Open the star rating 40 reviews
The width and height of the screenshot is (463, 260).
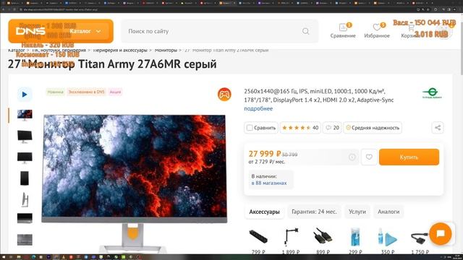pyautogui.click(x=300, y=128)
